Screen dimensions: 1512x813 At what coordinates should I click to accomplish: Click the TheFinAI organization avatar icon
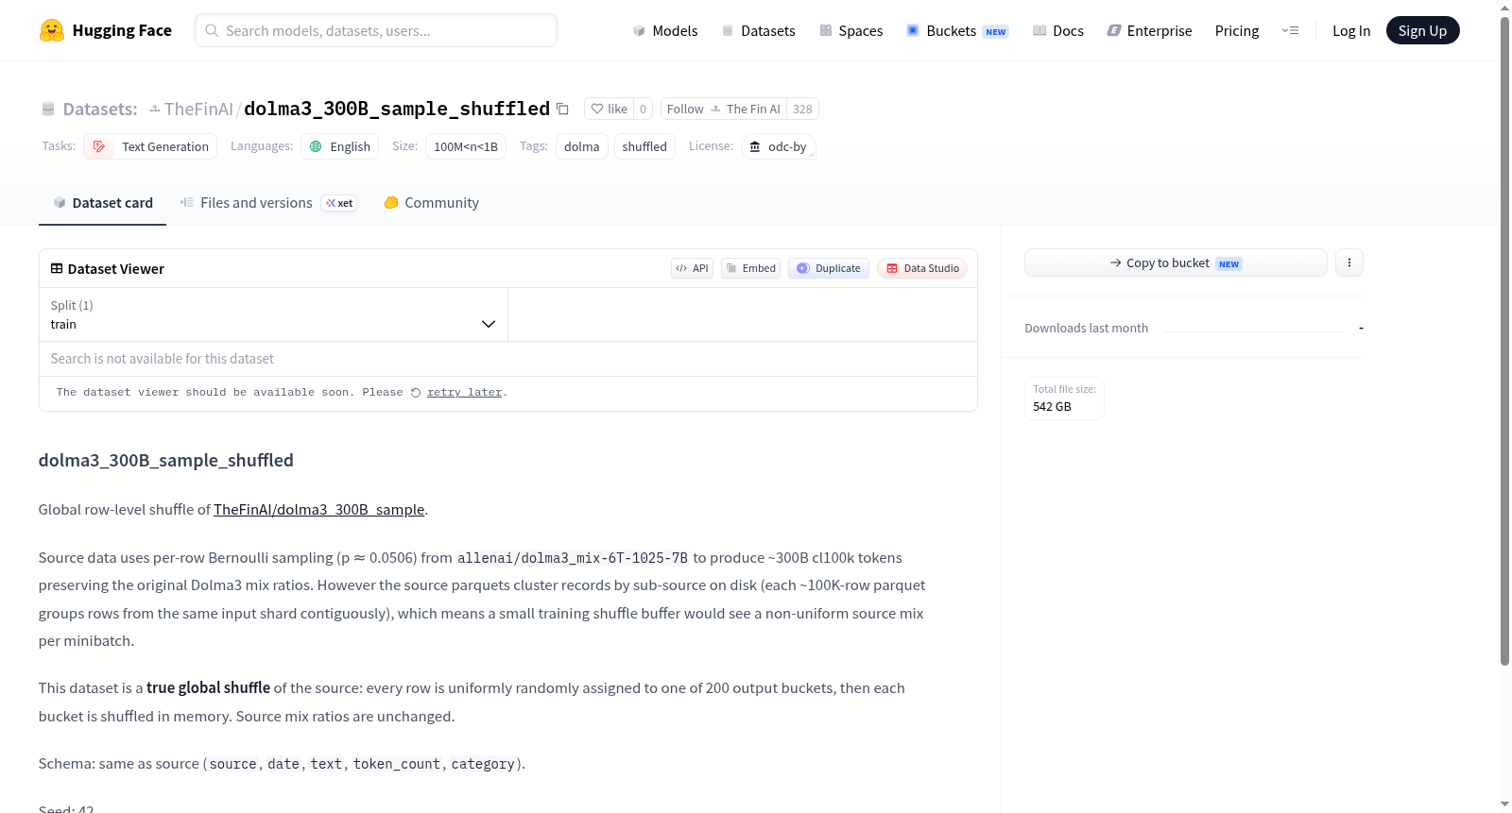click(154, 110)
